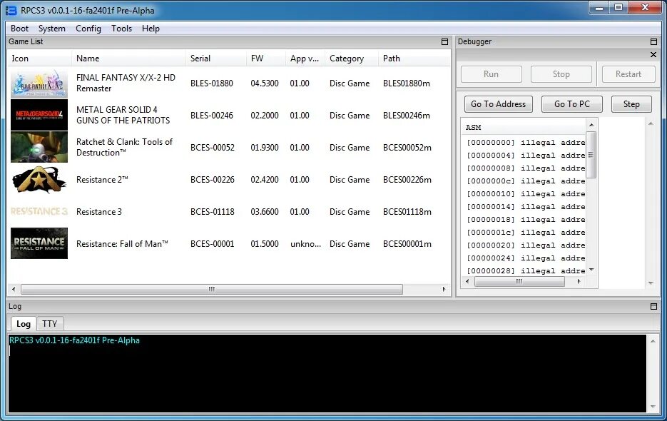667x421 pixels.
Task: Click Game List scroll left arrow
Action: coord(14,290)
